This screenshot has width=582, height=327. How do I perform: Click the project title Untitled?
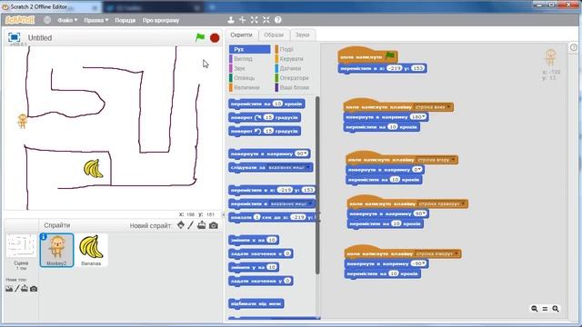[40, 38]
